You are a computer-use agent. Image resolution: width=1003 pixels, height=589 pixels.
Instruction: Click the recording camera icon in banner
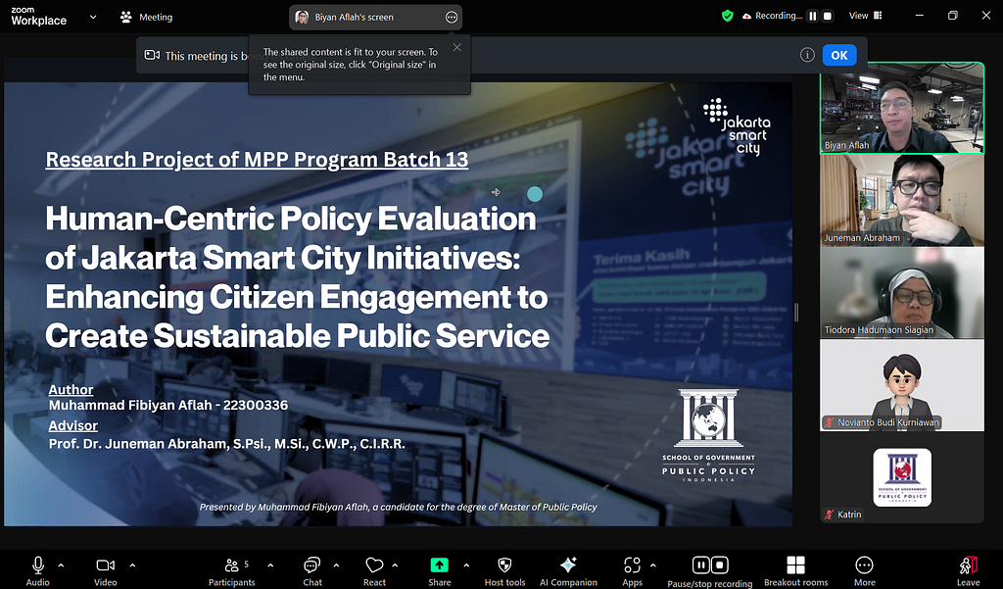coord(152,55)
